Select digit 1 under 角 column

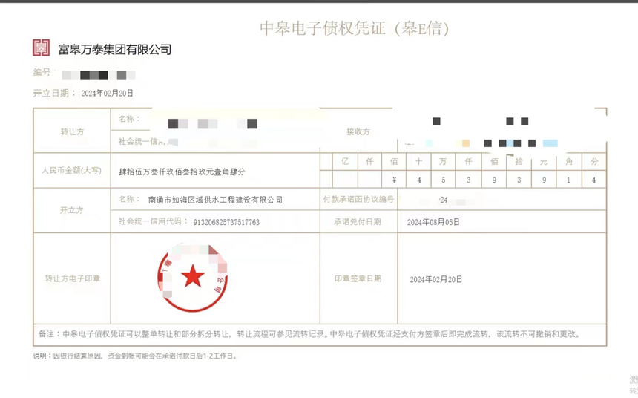(569, 180)
